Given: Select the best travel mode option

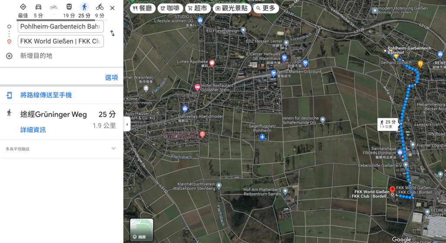Looking at the screenshot, I should tap(23, 7).
